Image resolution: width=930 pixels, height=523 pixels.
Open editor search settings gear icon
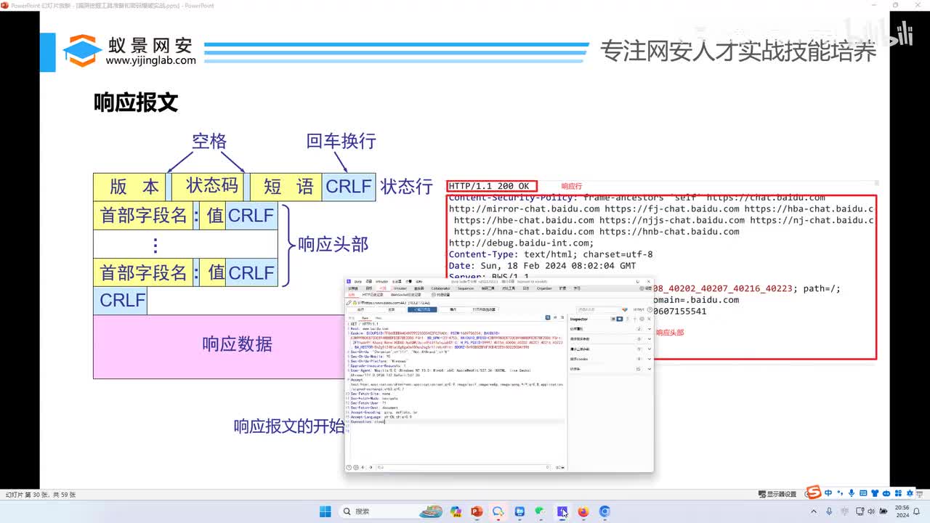pos(356,467)
